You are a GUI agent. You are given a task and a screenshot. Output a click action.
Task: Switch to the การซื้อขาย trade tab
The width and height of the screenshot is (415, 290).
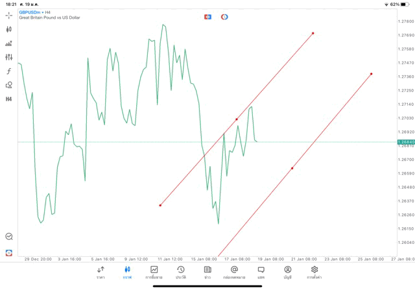click(154, 272)
